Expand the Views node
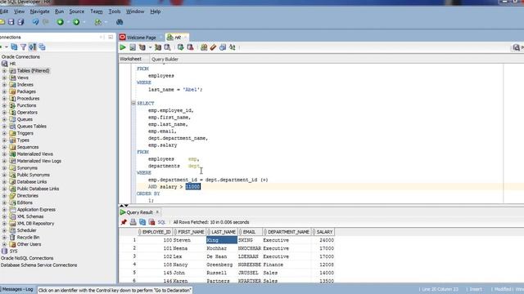Image resolution: width=524 pixels, height=294 pixels. [x=4, y=78]
